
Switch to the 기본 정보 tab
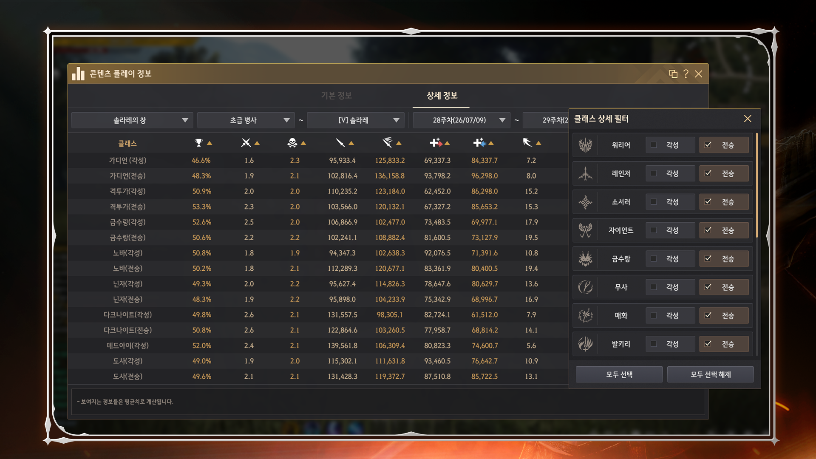click(336, 96)
